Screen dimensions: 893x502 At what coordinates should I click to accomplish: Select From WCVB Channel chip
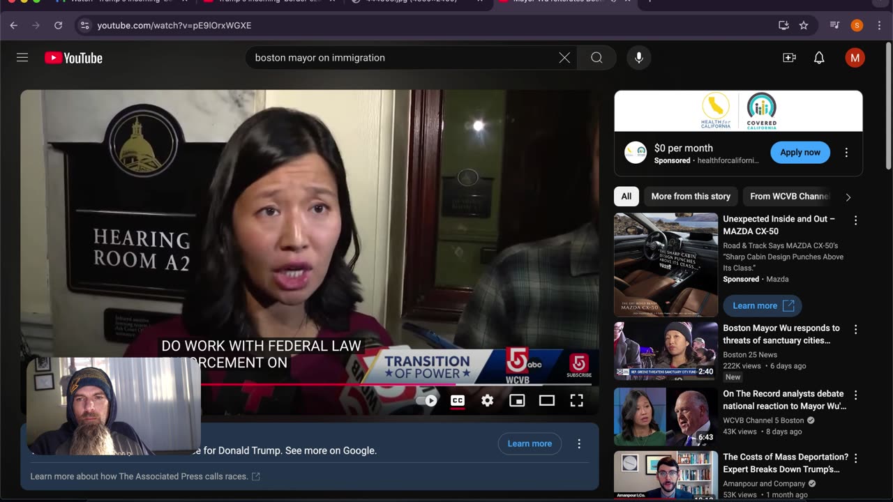point(788,197)
